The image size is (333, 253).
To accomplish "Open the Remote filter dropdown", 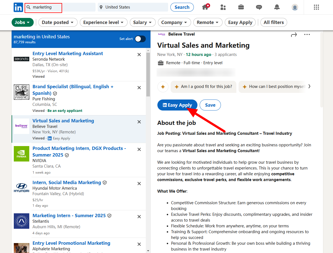I will [208, 22].
